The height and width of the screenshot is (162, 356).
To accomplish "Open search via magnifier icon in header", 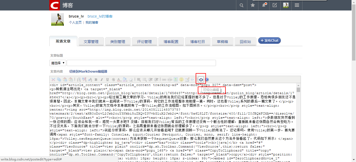I will [x=241, y=5].
